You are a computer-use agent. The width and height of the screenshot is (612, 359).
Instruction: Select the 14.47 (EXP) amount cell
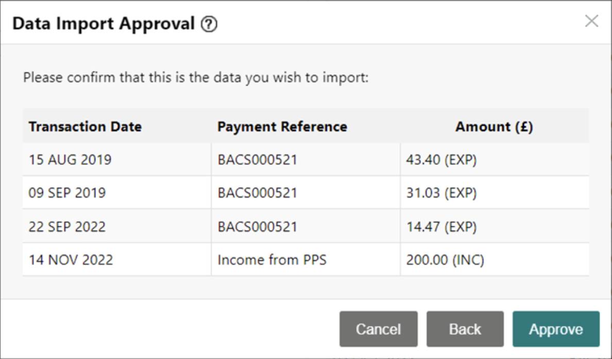tap(495, 226)
